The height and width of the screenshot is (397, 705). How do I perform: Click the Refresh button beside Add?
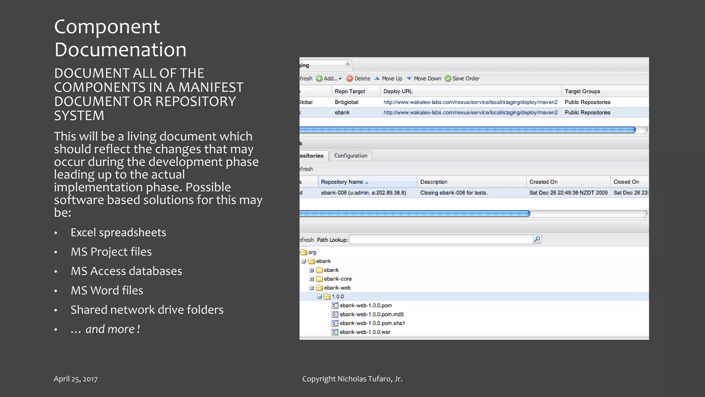click(x=306, y=79)
